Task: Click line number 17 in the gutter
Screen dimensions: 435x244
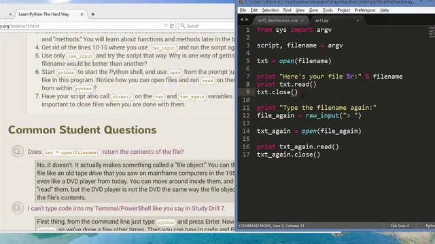Action: [x=246, y=155]
